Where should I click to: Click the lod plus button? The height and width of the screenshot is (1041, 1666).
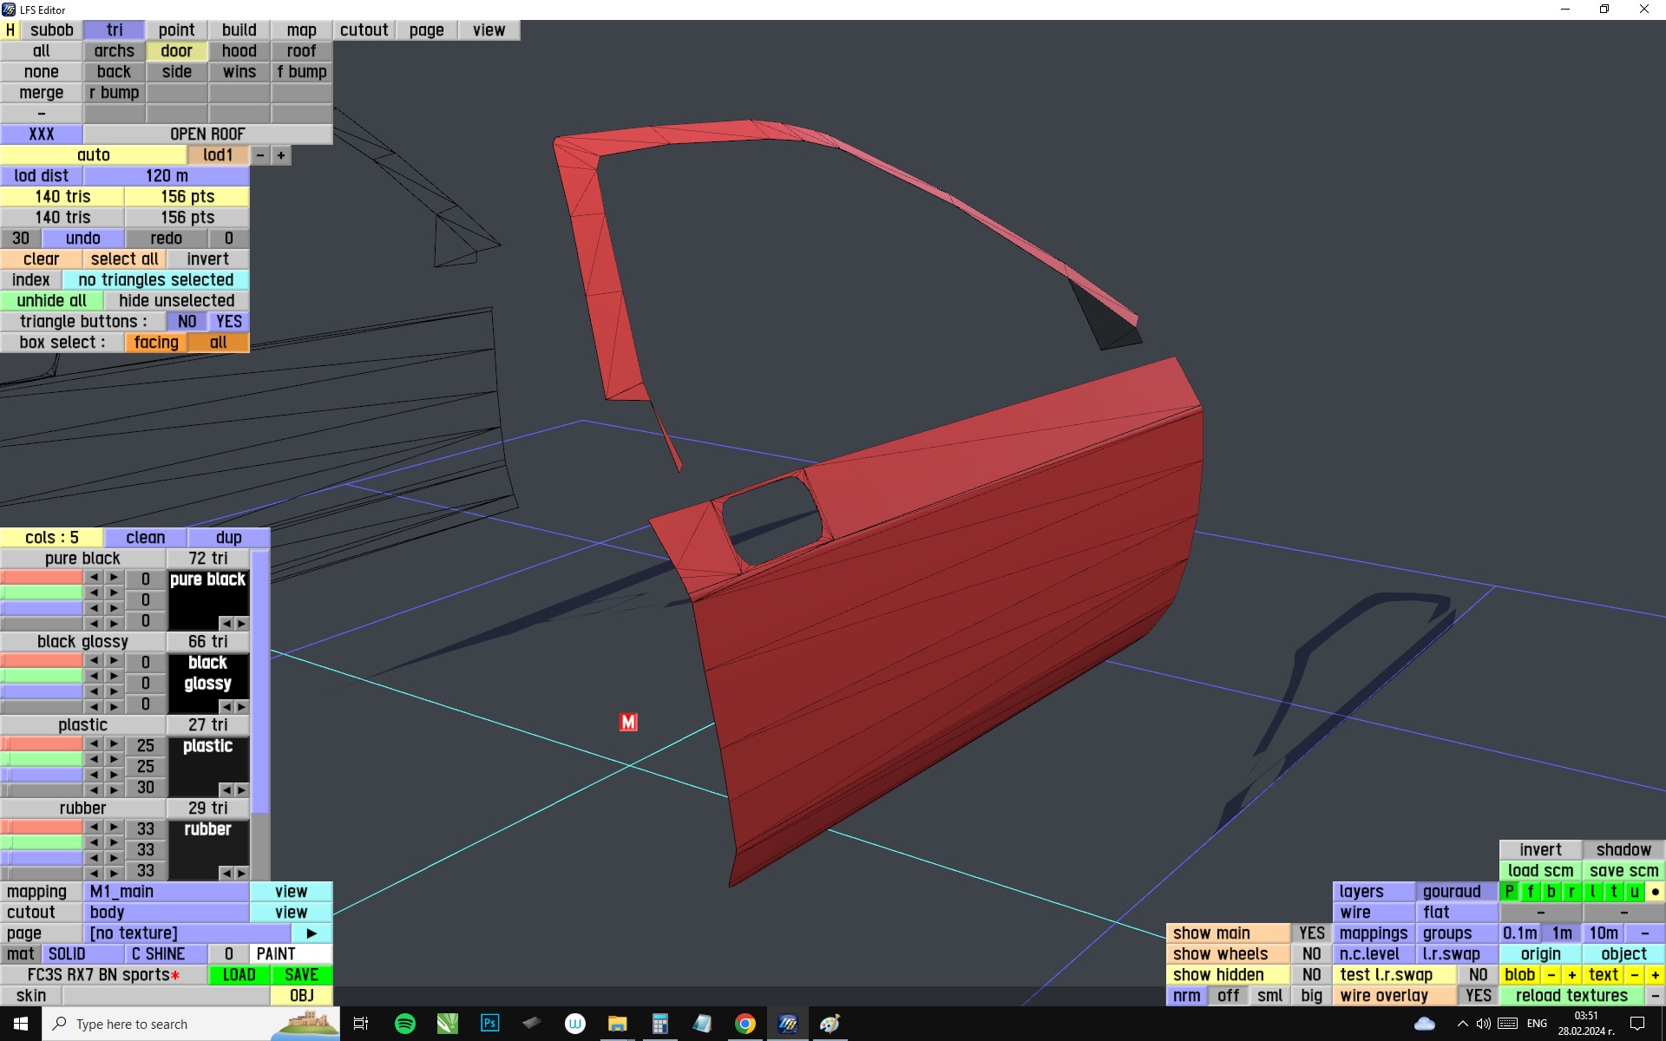pyautogui.click(x=281, y=155)
